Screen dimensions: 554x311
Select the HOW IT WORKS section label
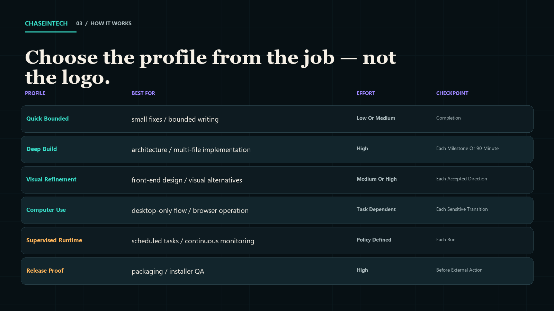tap(111, 23)
